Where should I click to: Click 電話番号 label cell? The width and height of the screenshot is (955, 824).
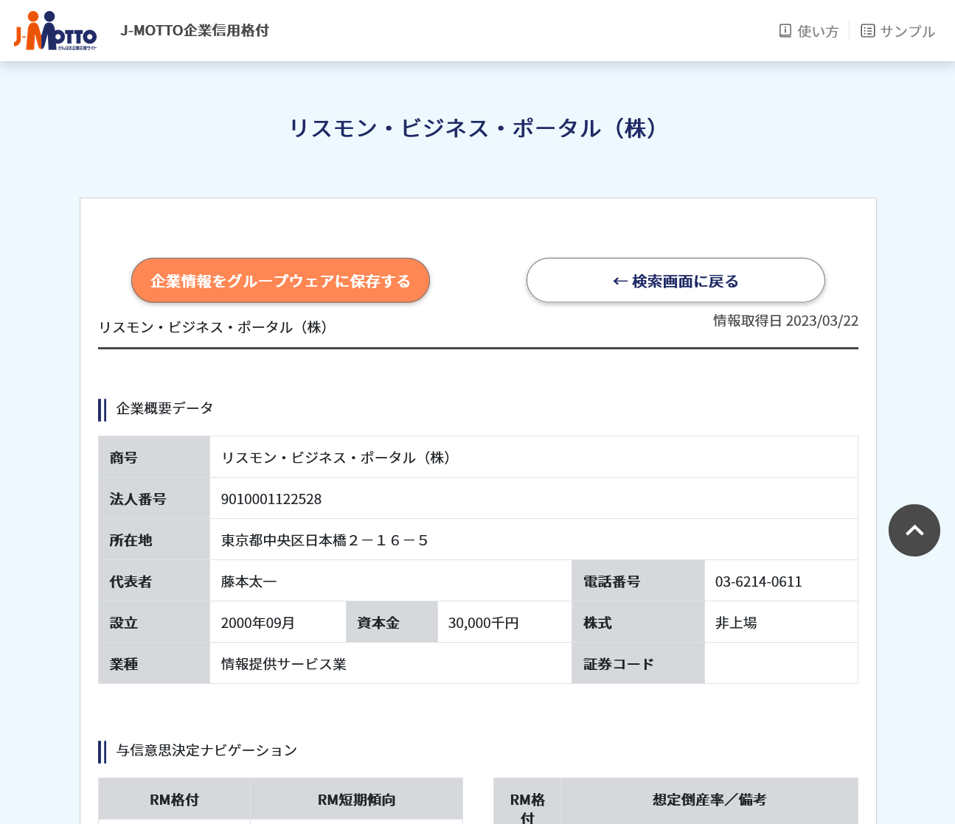(639, 581)
